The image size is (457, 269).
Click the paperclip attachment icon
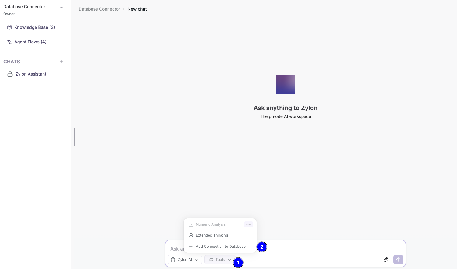[x=386, y=260]
